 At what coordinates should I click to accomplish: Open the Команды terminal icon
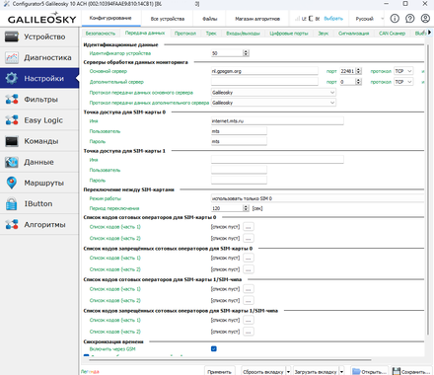coord(12,141)
